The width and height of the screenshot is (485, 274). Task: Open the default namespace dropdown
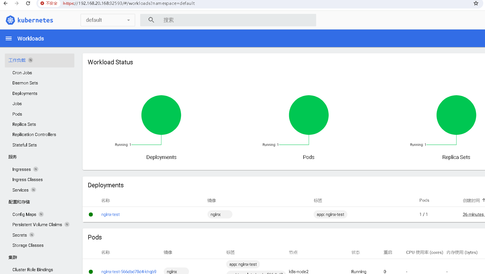[108, 20]
